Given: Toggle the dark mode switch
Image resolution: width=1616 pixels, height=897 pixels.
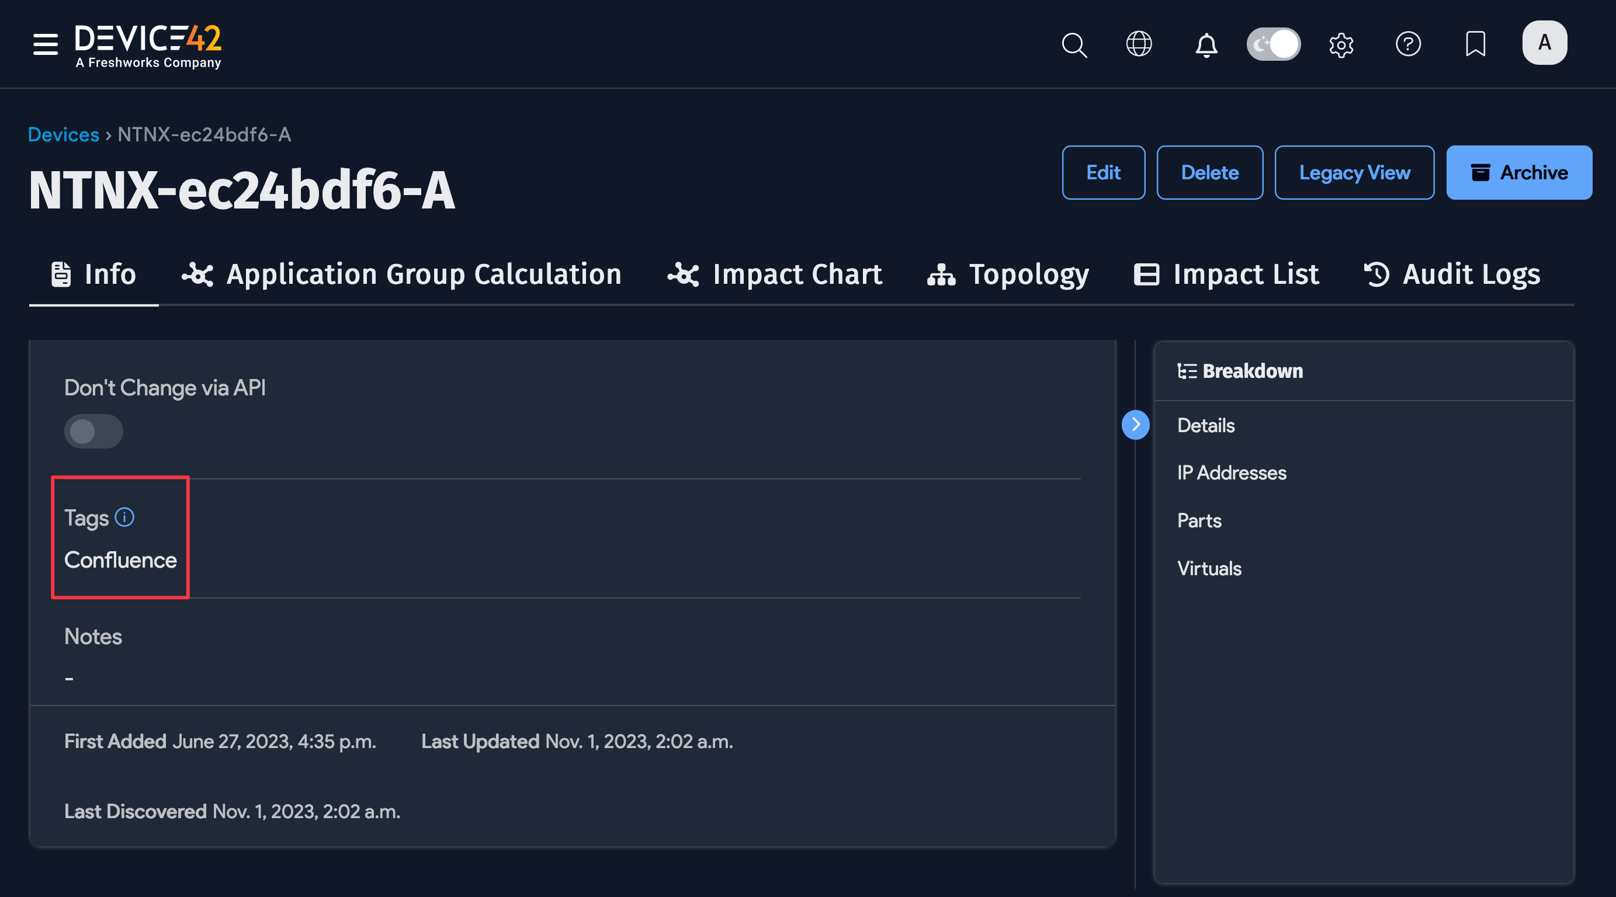Looking at the screenshot, I should point(1273,44).
